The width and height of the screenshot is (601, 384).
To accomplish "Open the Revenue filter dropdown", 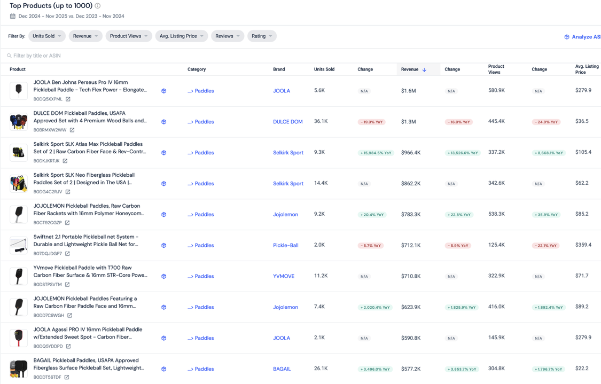I will pos(85,36).
